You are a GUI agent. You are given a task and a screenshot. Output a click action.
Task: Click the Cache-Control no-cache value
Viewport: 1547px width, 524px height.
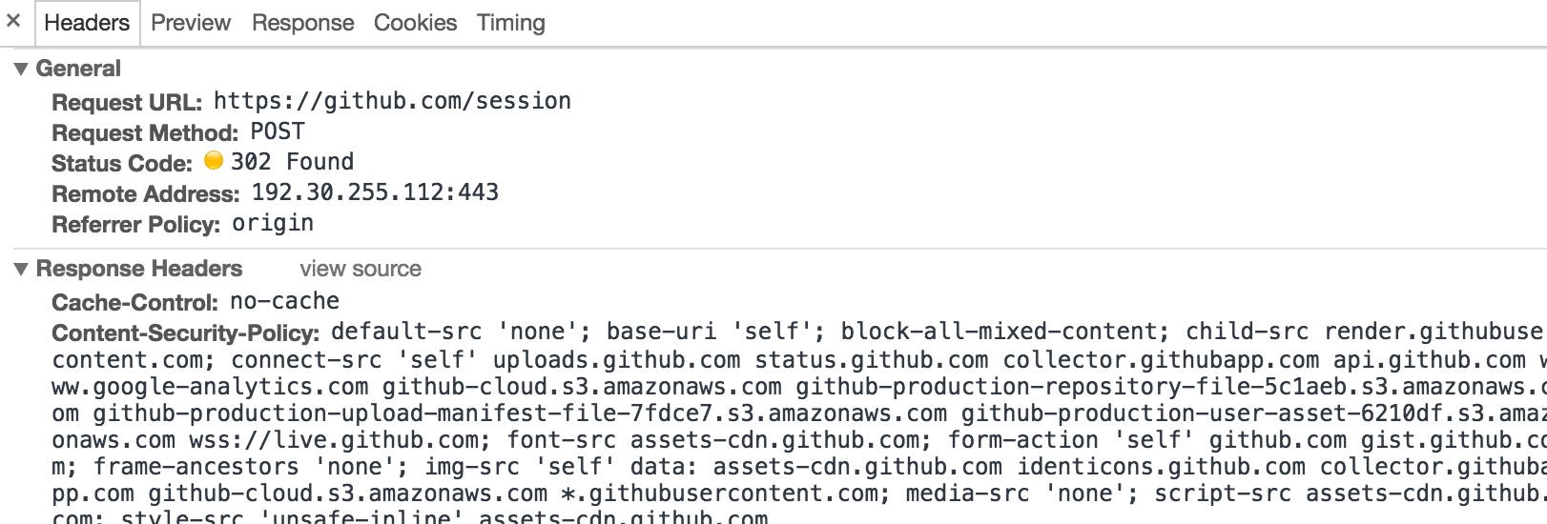pyautogui.click(x=284, y=301)
